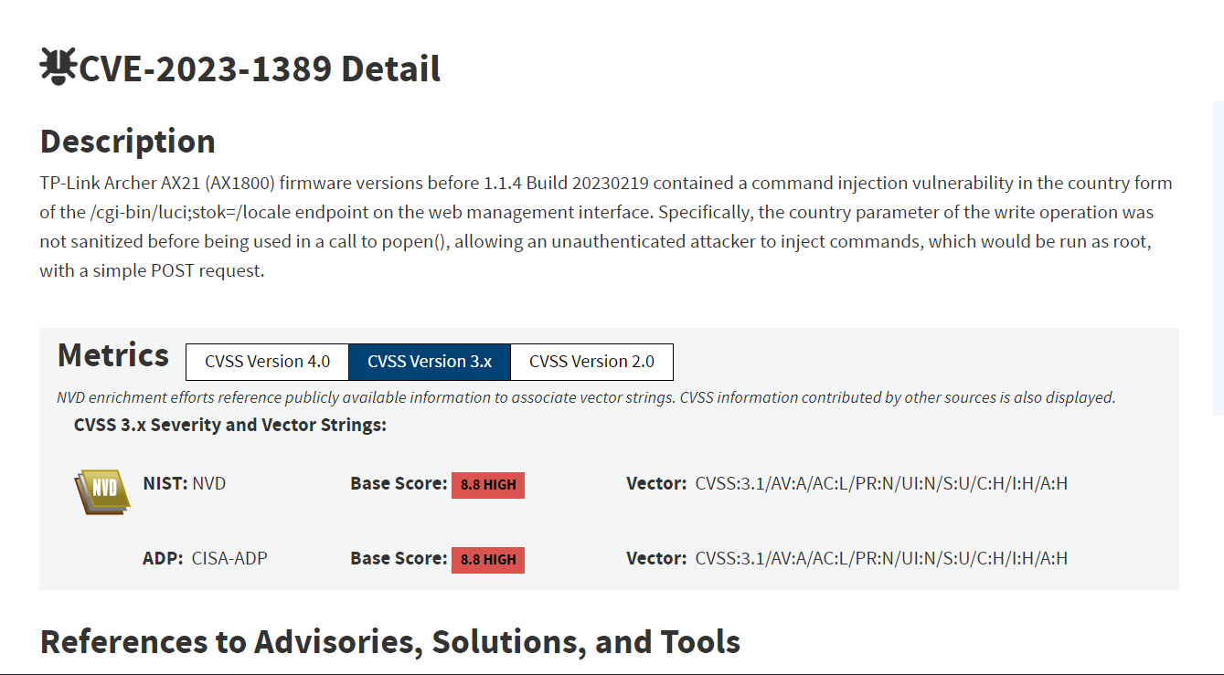Screen dimensions: 1224x675
Task: Click the Description heading
Action: point(128,142)
